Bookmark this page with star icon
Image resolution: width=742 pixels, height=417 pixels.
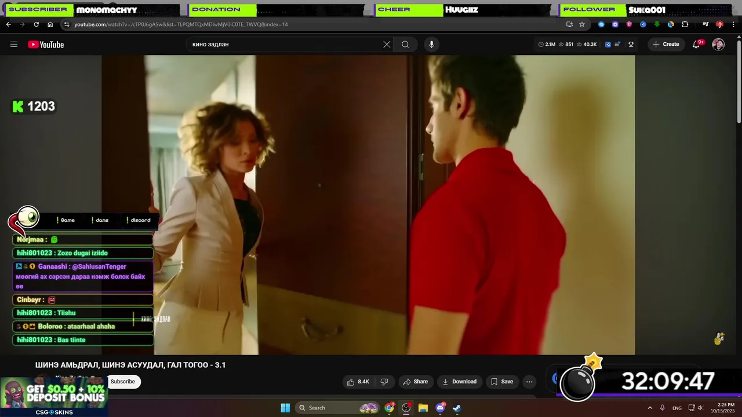click(x=582, y=24)
